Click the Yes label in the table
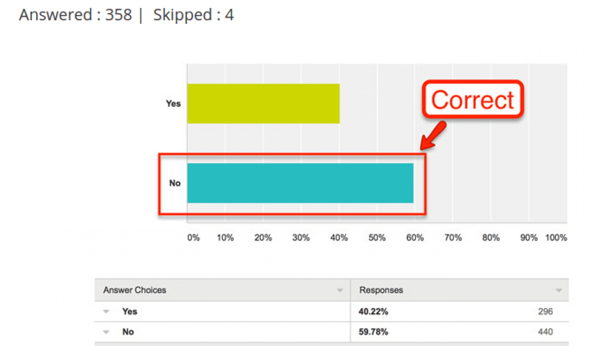 click(130, 311)
